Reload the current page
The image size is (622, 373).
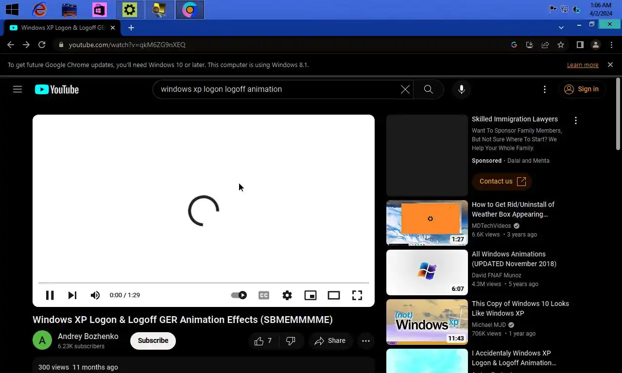(42, 45)
